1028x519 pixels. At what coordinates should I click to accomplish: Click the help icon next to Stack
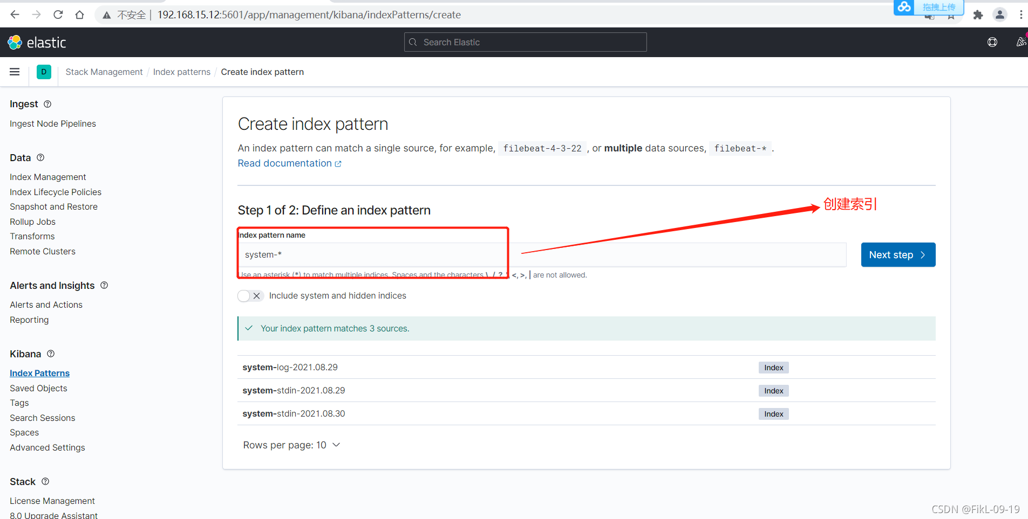click(45, 481)
